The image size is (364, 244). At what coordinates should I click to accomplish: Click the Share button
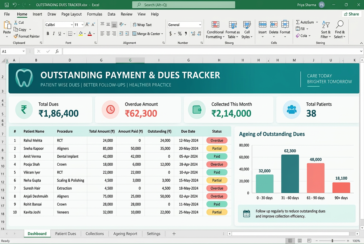[x=351, y=14]
